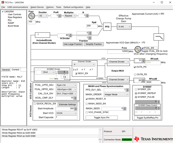Toggle MASH_RESET_N checkbox
The width and height of the screenshot is (173, 143).
(87, 99)
